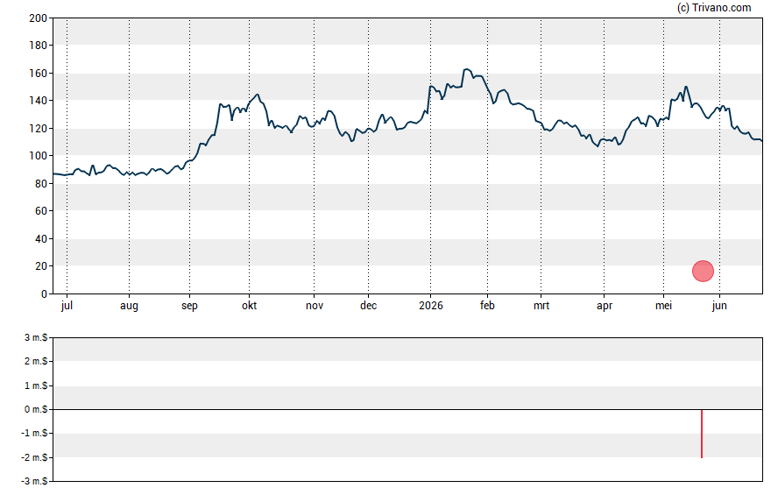Click the 200 value on price axis
The height and width of the screenshot is (495, 778).
(39, 18)
